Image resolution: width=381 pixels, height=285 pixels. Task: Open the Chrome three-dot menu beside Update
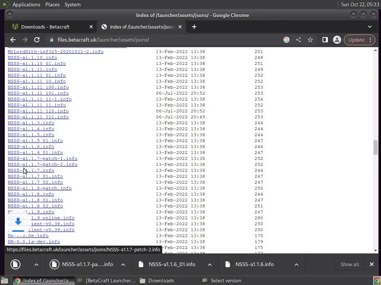click(x=370, y=40)
